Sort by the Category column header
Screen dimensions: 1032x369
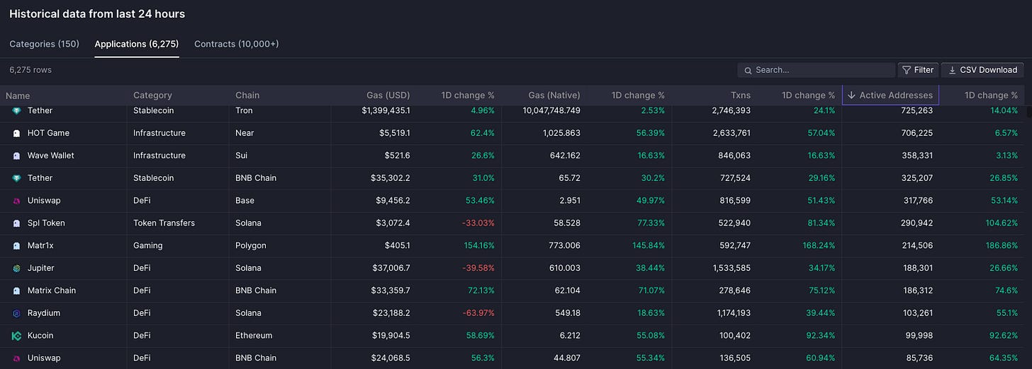pos(152,95)
